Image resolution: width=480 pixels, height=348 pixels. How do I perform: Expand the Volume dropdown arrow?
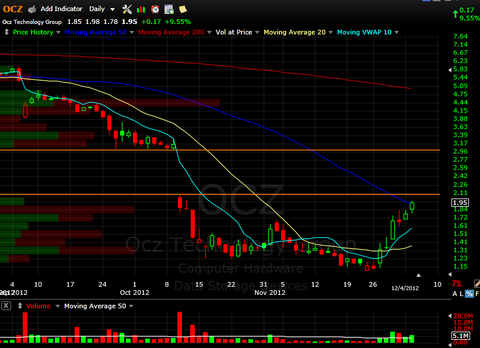pos(57,306)
